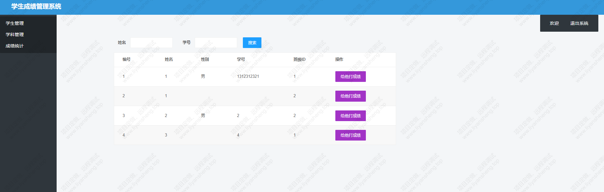Click 给他打成绩 in row numbered 3

pyautogui.click(x=350, y=116)
